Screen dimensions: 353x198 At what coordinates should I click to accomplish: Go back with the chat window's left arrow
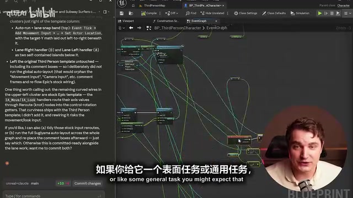[x=25, y=1]
